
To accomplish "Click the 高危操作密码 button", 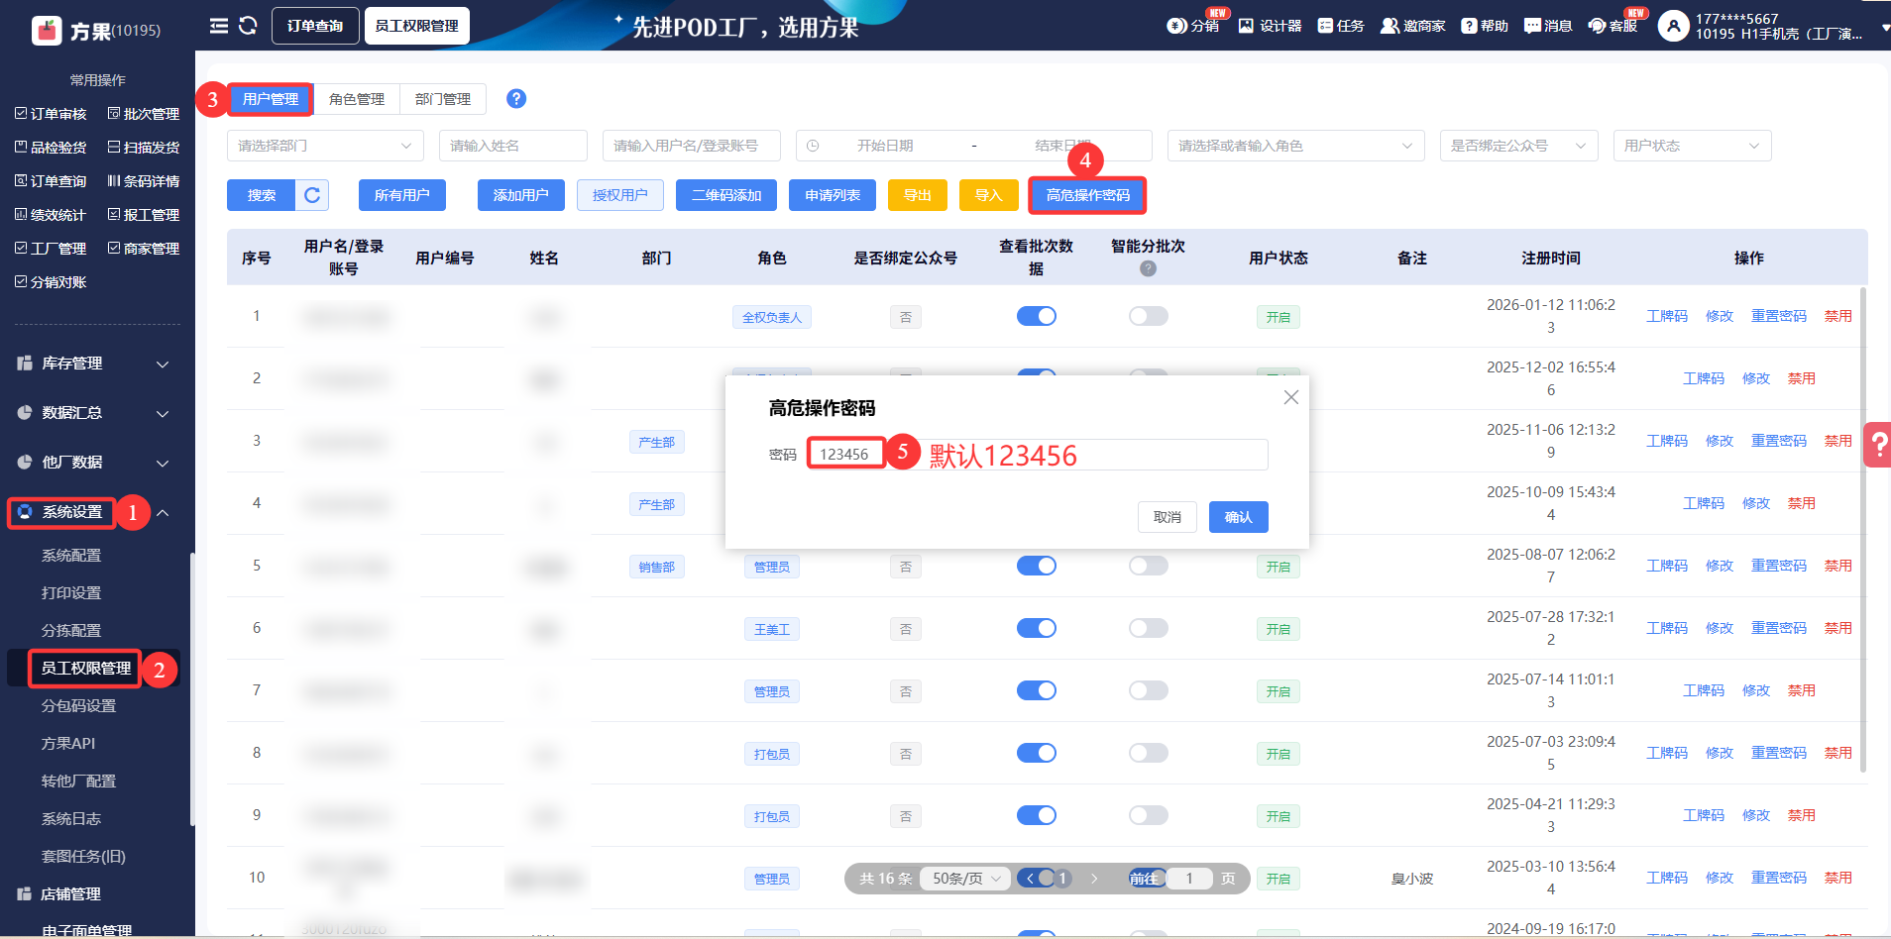I will [x=1088, y=195].
